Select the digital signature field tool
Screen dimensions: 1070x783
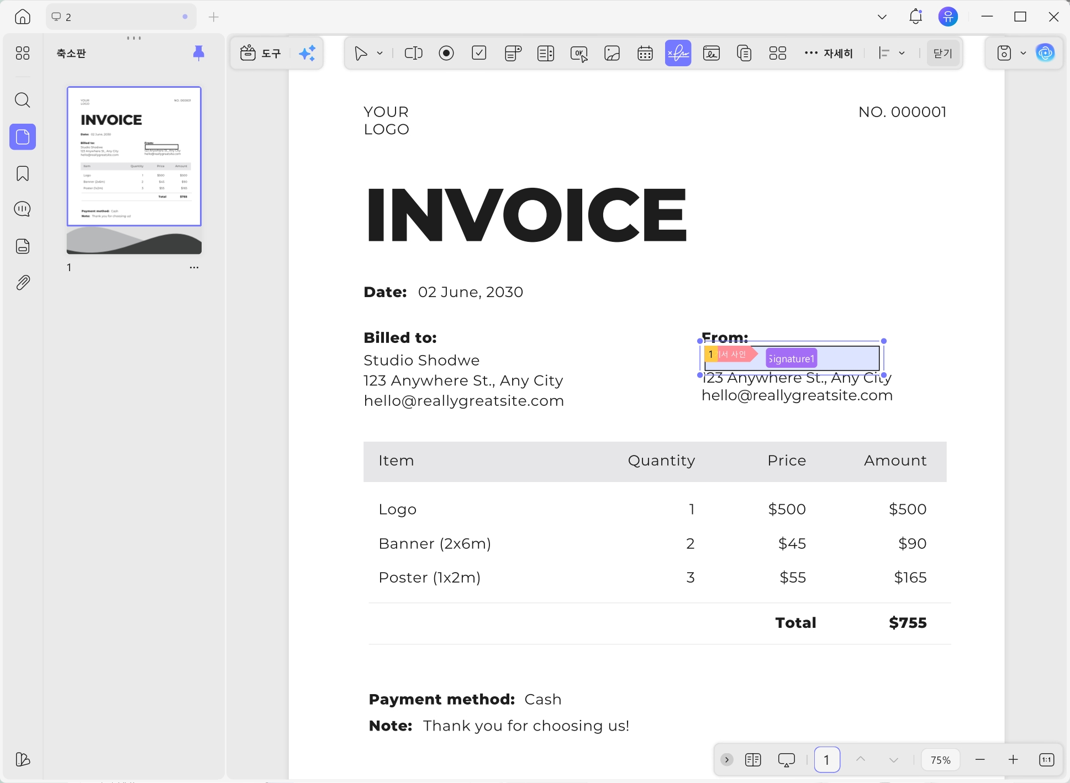[x=711, y=54]
